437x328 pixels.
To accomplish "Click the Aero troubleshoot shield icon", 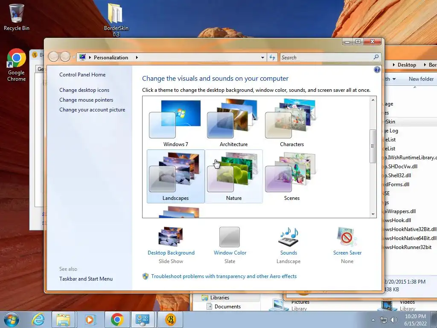I will (x=146, y=276).
